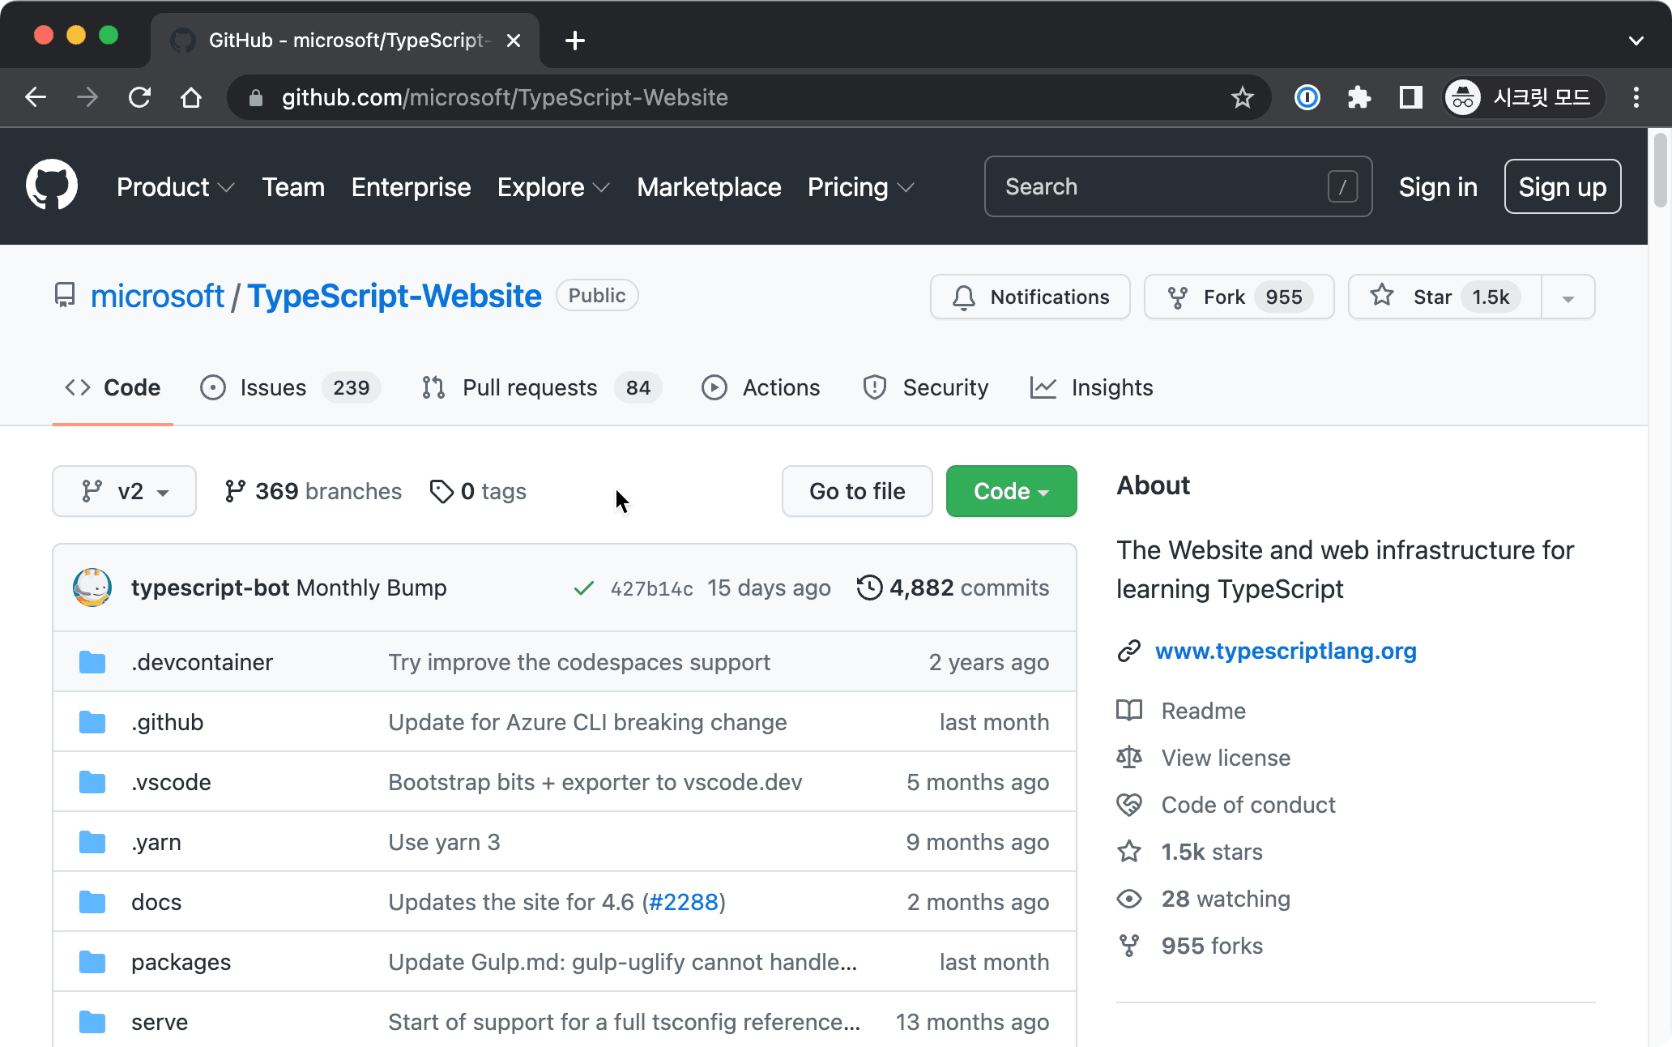Bookmark page with the star icon

(x=1242, y=98)
